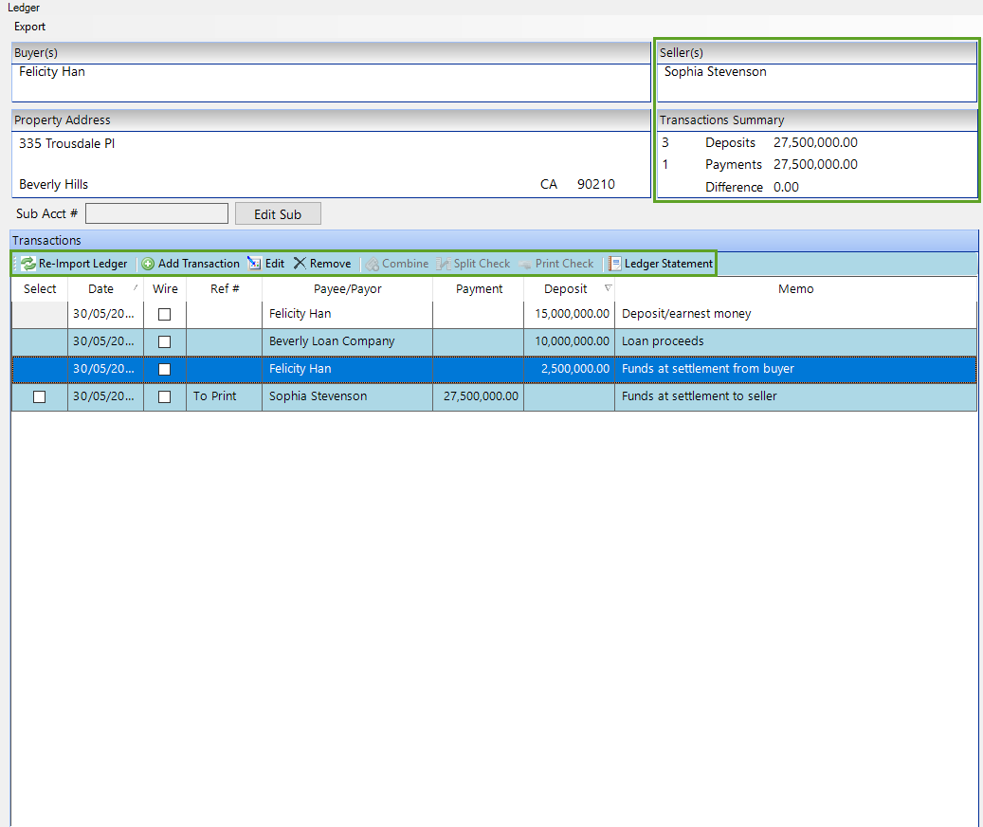Check the Select box for Sophia Stevenson row

click(x=39, y=396)
